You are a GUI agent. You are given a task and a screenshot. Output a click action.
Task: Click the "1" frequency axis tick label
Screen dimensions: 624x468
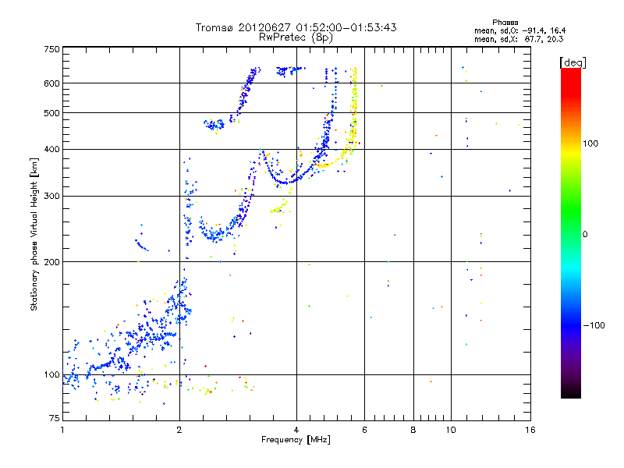[x=62, y=430]
